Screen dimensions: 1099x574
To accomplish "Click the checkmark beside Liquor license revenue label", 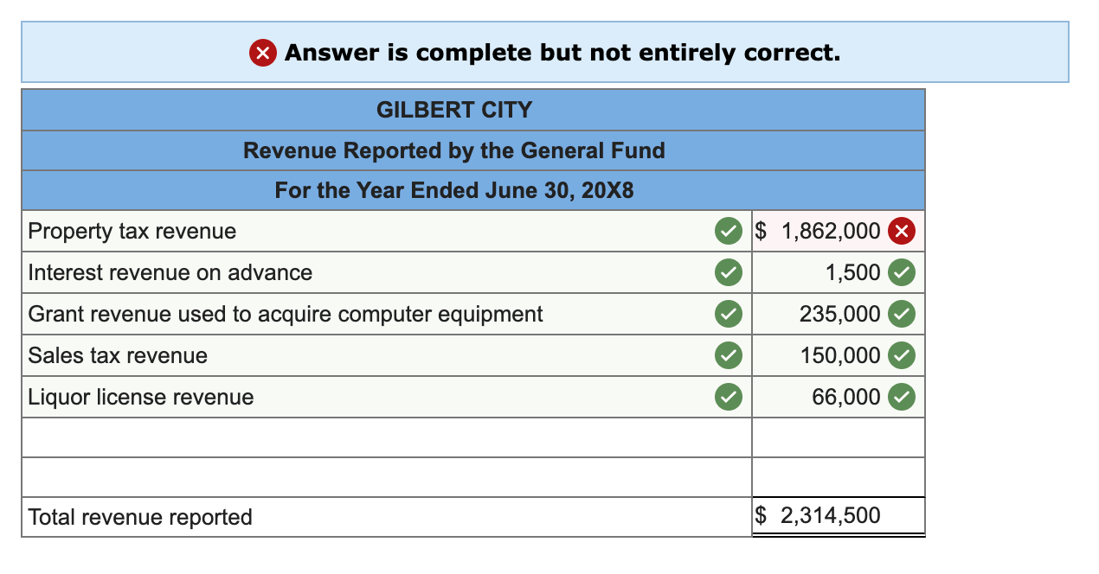I will pyautogui.click(x=728, y=397).
